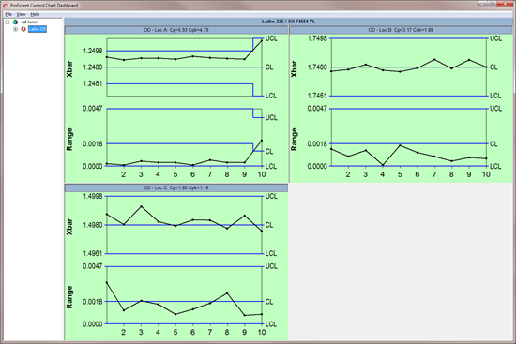516x344 pixels.
Task: Click the 1.2498 label on Loc A Xbar axis
Action: click(x=93, y=51)
